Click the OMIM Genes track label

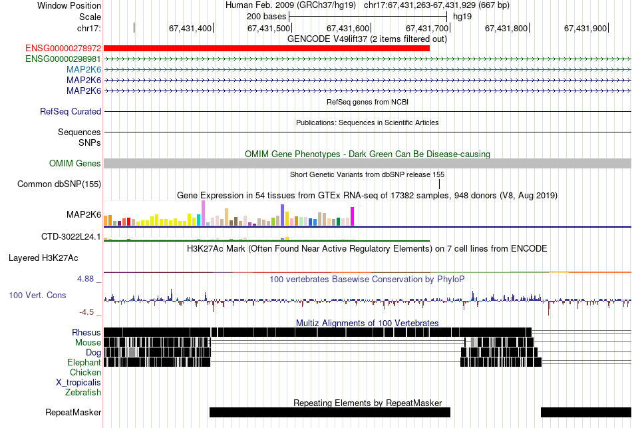(x=75, y=163)
